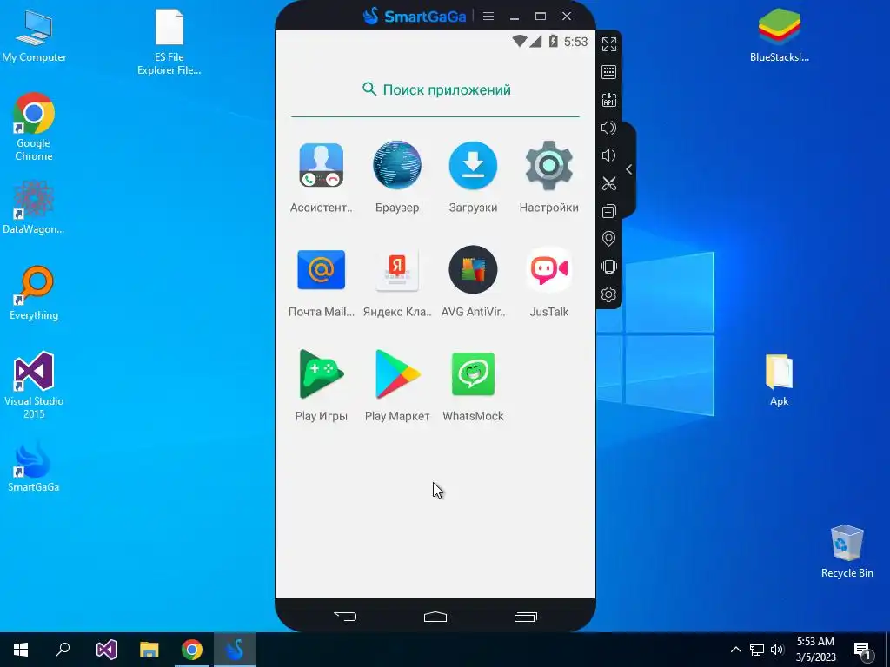The width and height of the screenshot is (890, 667).
Task: Open the Windows Start menu
Action: [21, 650]
